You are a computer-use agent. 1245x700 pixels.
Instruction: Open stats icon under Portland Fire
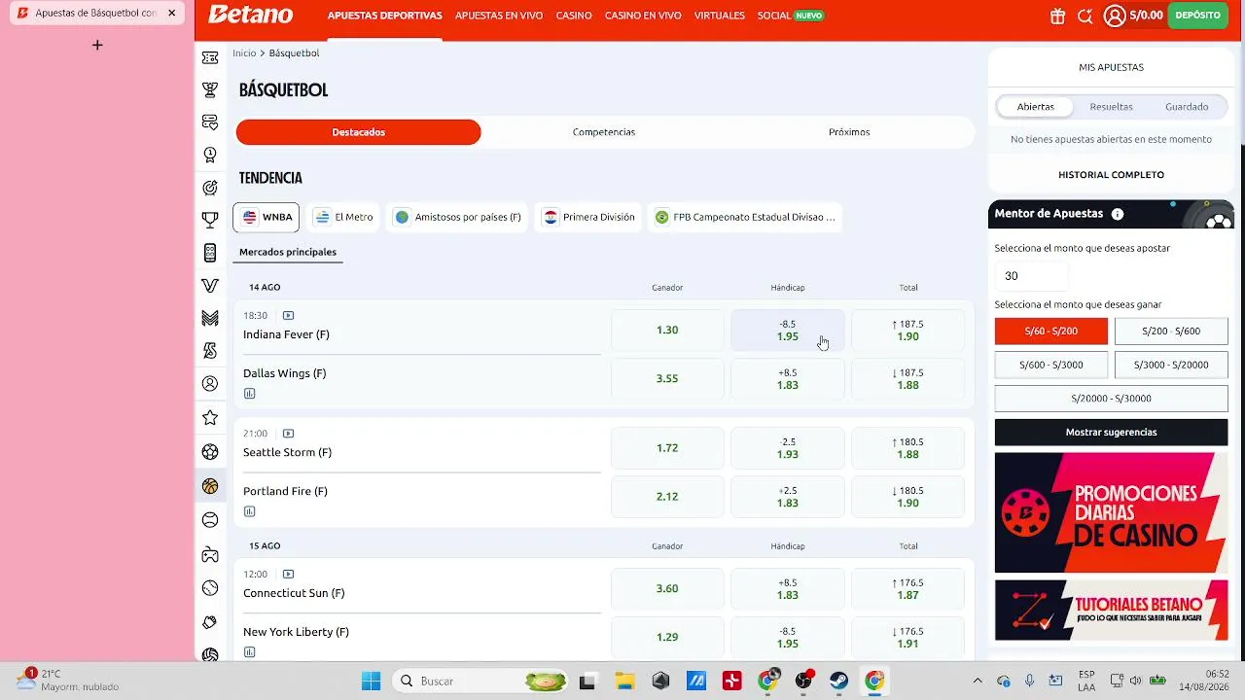pyautogui.click(x=250, y=511)
